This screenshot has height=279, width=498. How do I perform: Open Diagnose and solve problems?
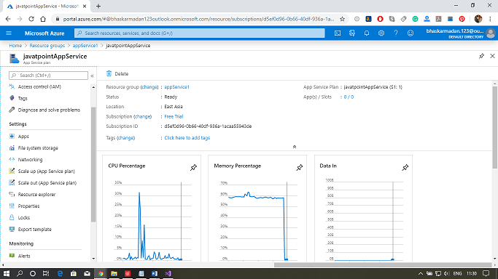click(x=49, y=110)
